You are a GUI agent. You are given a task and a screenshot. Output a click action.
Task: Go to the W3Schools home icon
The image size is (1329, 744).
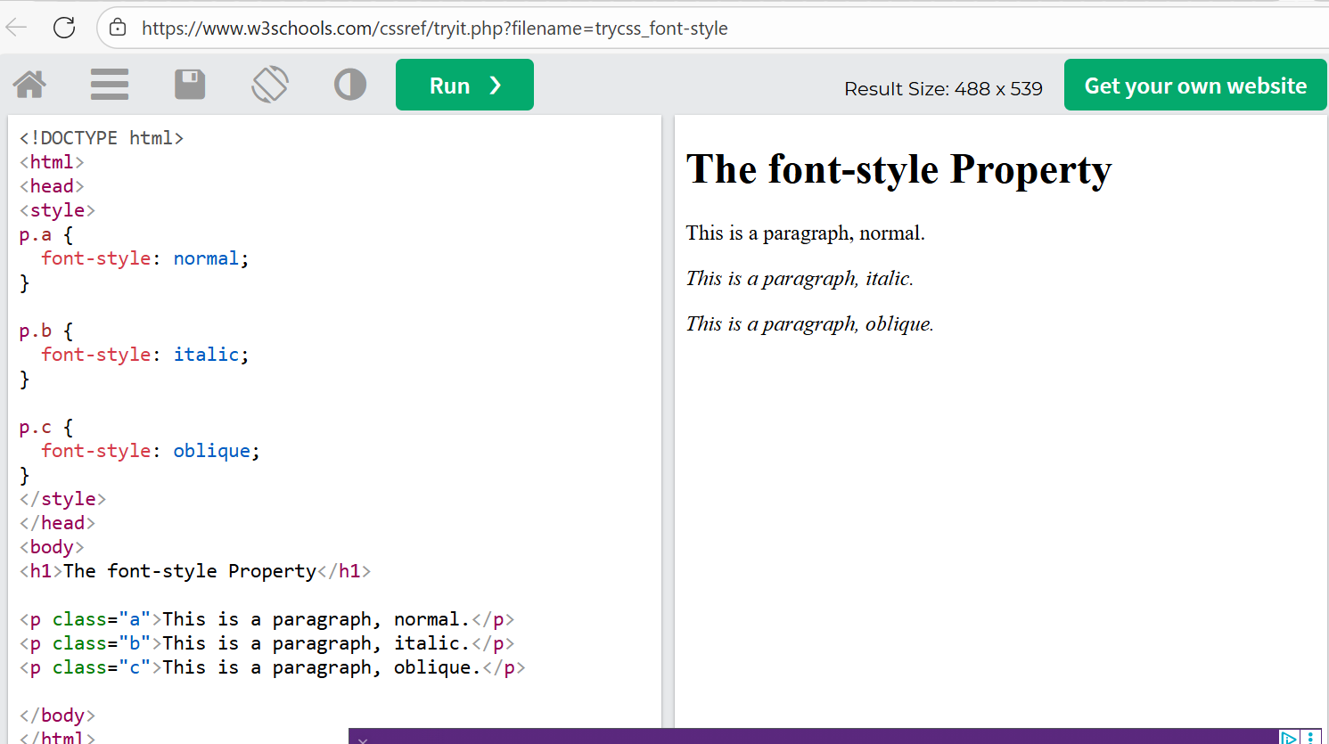(x=29, y=85)
